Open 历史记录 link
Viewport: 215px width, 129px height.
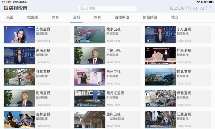177,8
